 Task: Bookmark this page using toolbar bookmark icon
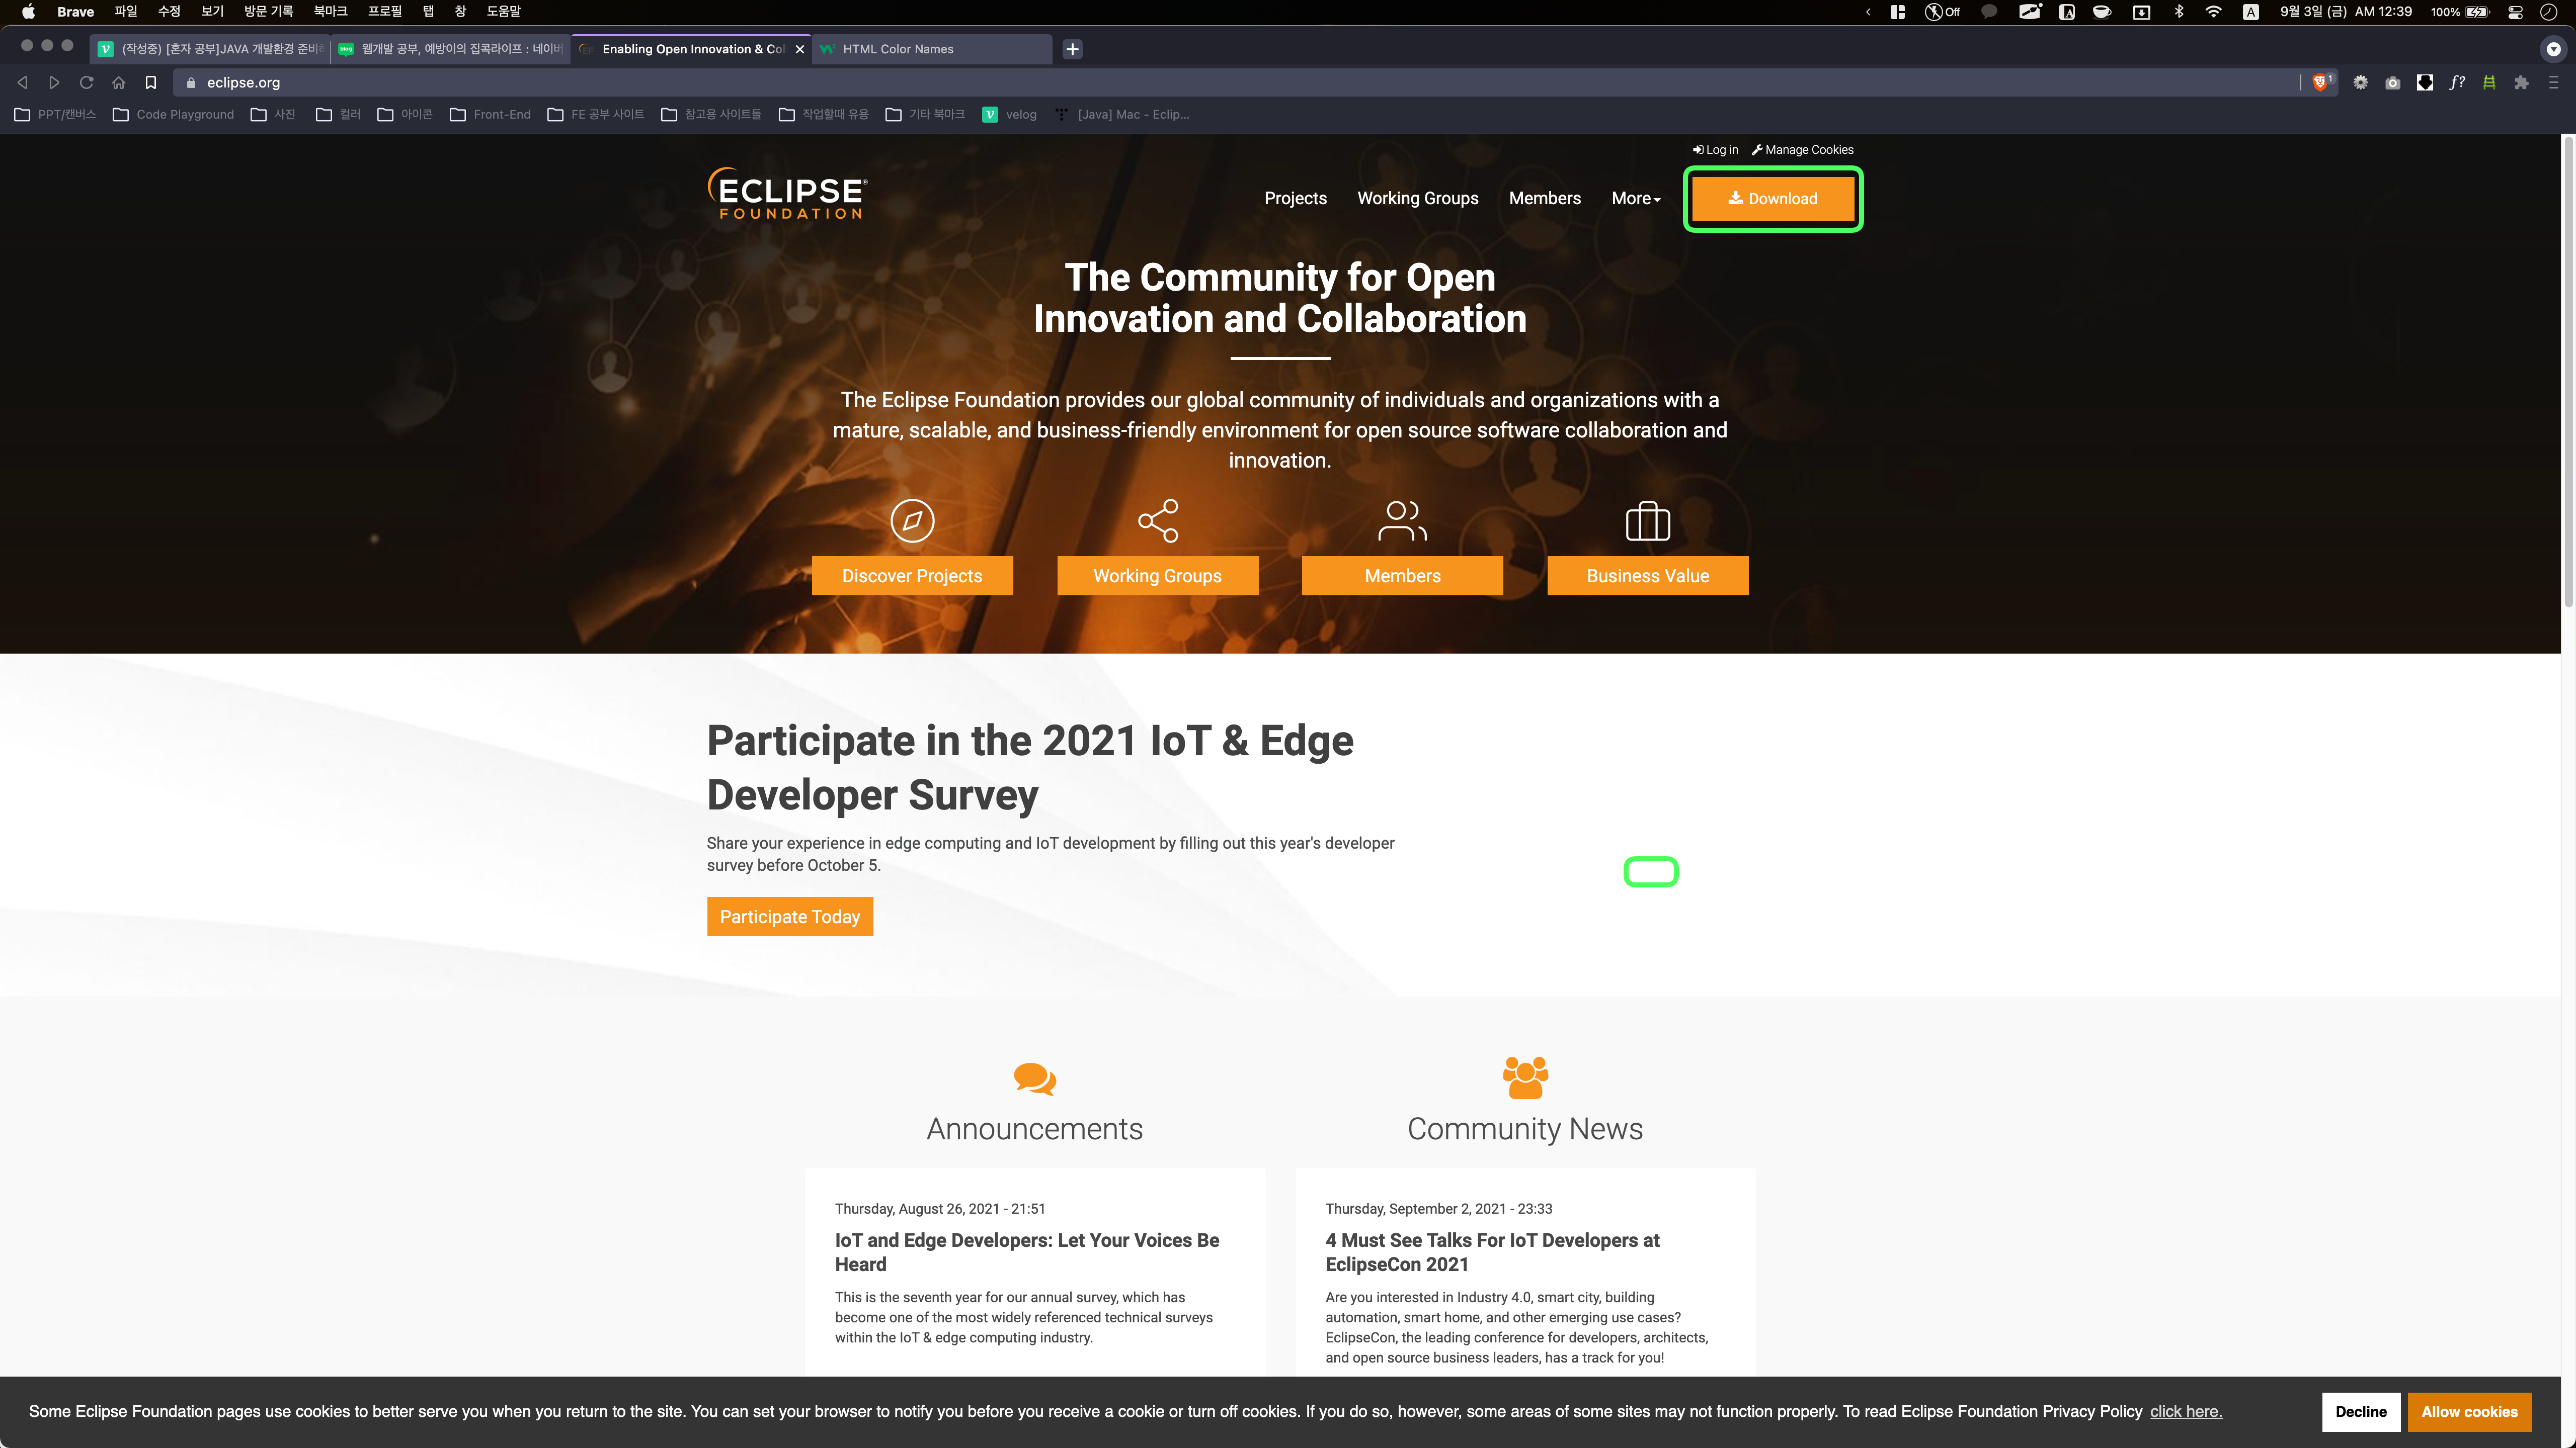(151, 83)
